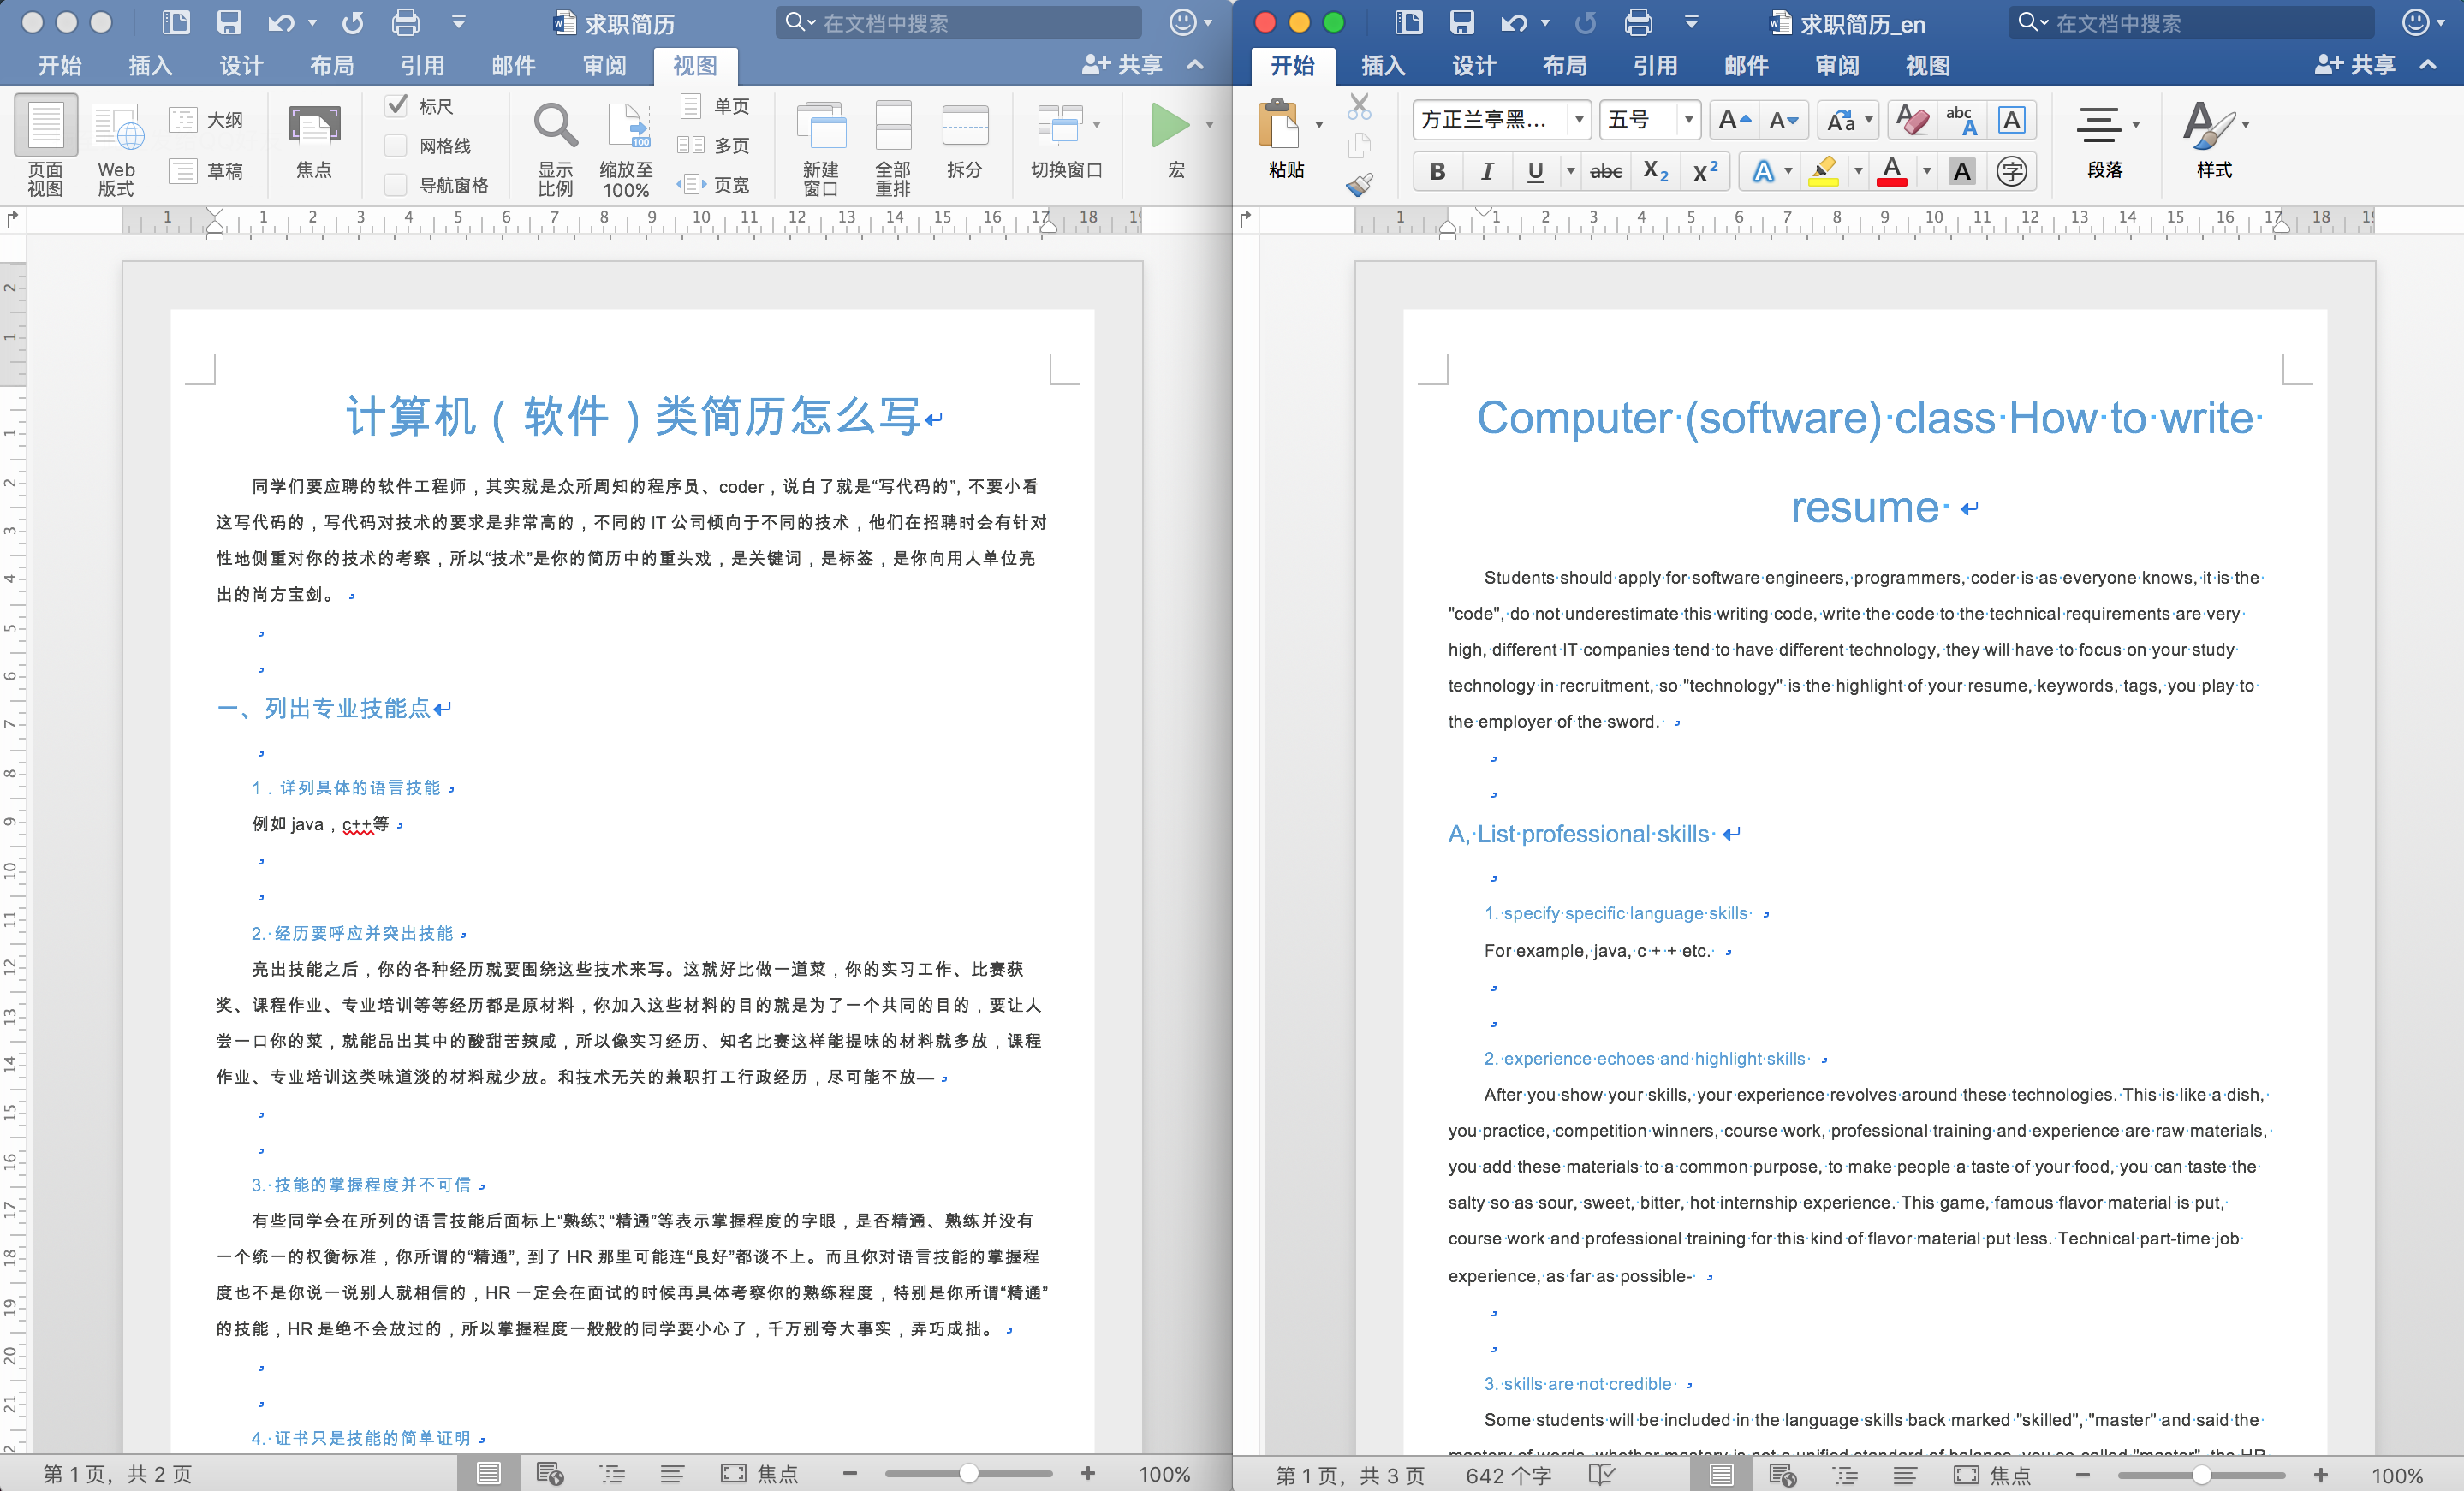Select the subscript X2 icon
2464x1491 pixels.
1655,172
